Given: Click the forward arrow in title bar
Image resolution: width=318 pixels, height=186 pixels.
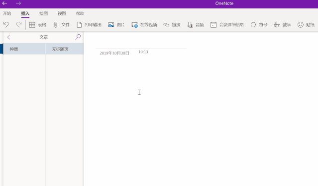Looking at the screenshot, I should tap(18, 3).
